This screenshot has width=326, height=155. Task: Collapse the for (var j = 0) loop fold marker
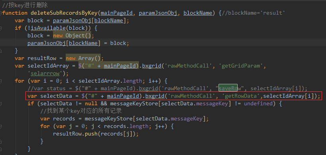(x=1, y=126)
